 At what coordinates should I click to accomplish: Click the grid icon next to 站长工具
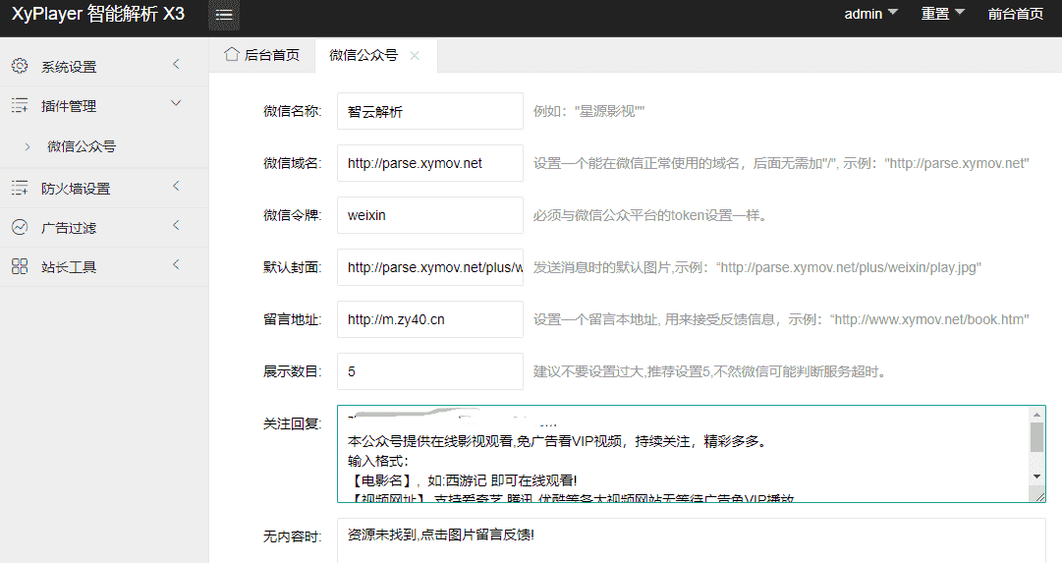[x=20, y=266]
